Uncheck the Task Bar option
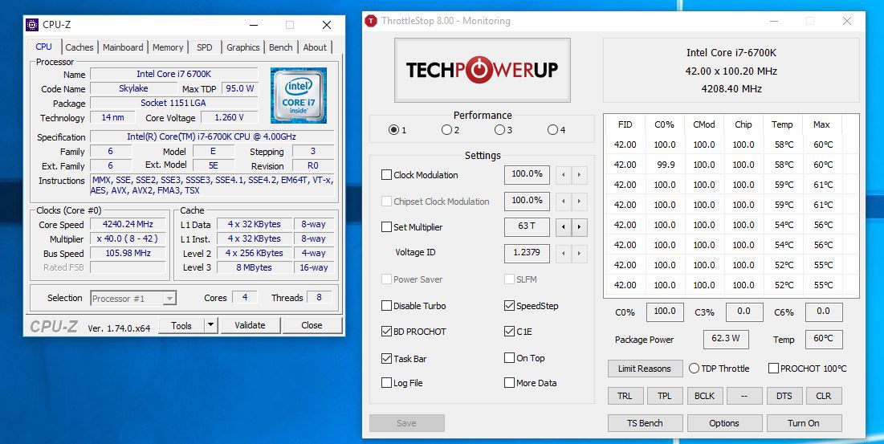This screenshot has width=884, height=444. [x=386, y=358]
